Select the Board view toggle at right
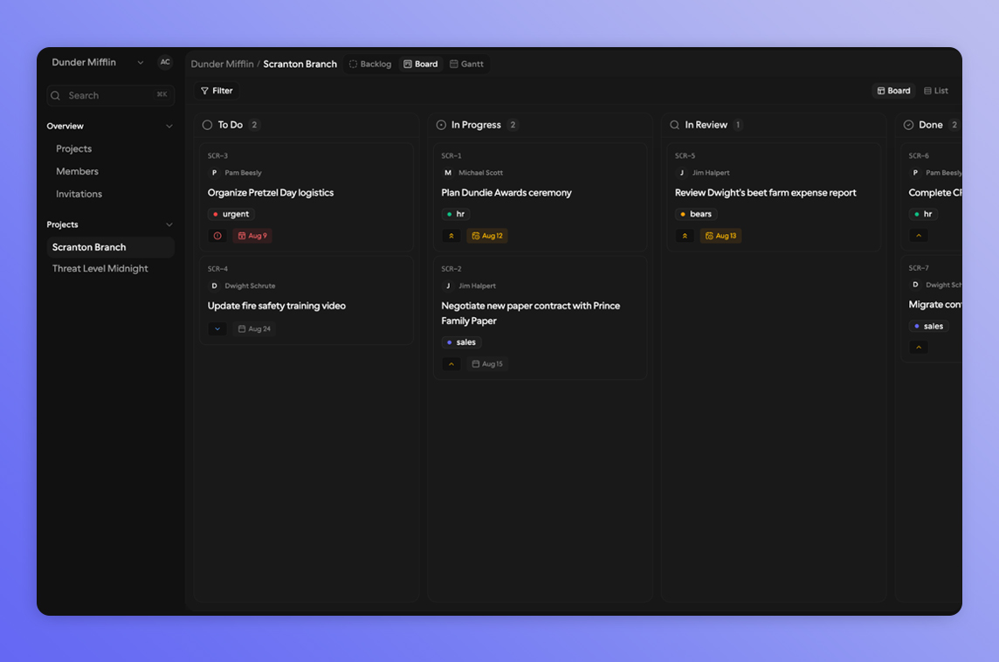This screenshot has height=662, width=999. point(894,91)
